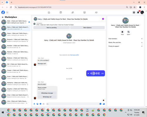
Task: Click the WhatsApp message button
Action: (x=47, y=93)
